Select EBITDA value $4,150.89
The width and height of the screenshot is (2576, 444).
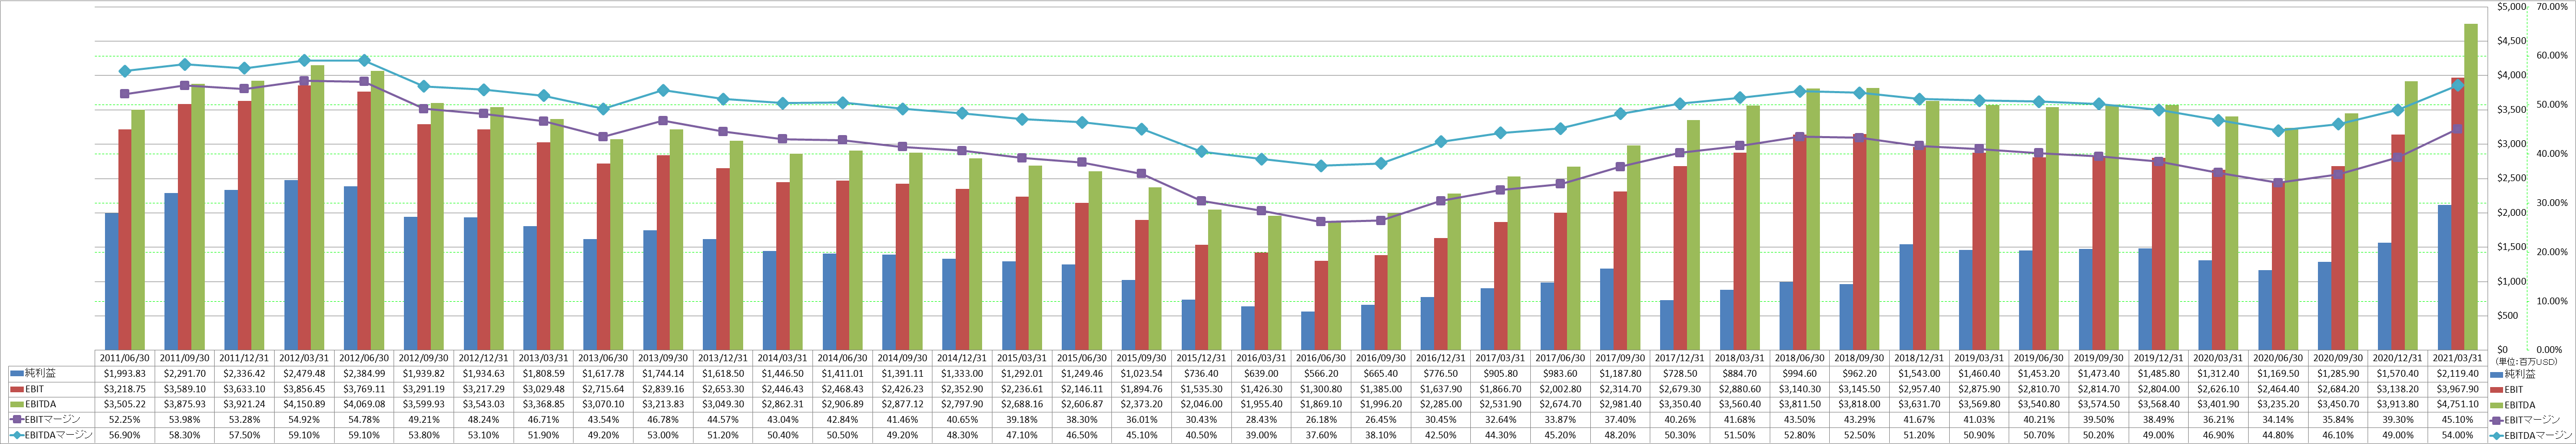coord(304,404)
